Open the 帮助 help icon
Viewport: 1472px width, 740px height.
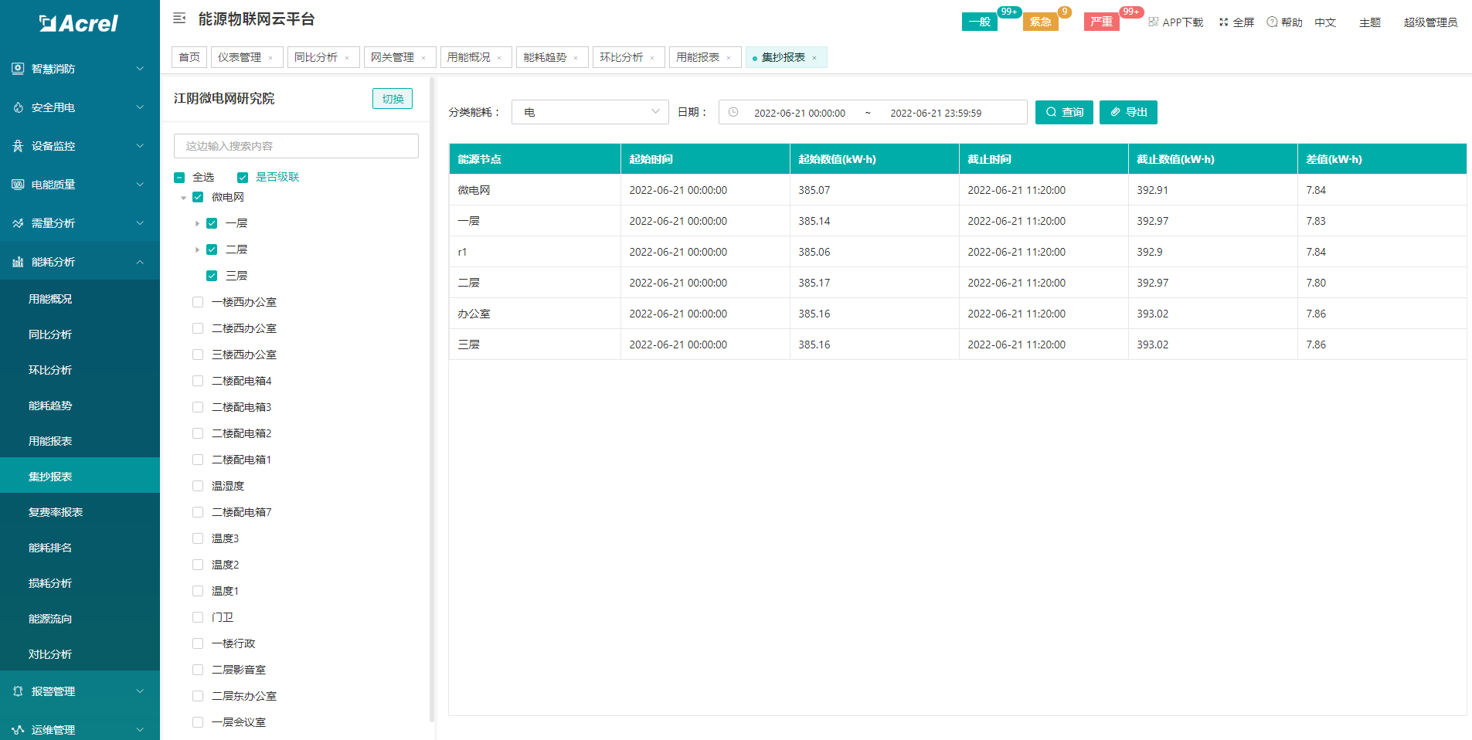point(1272,22)
